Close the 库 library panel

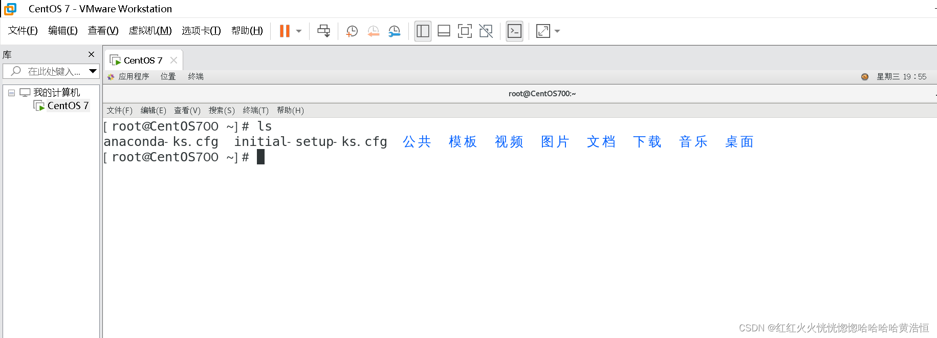point(91,54)
